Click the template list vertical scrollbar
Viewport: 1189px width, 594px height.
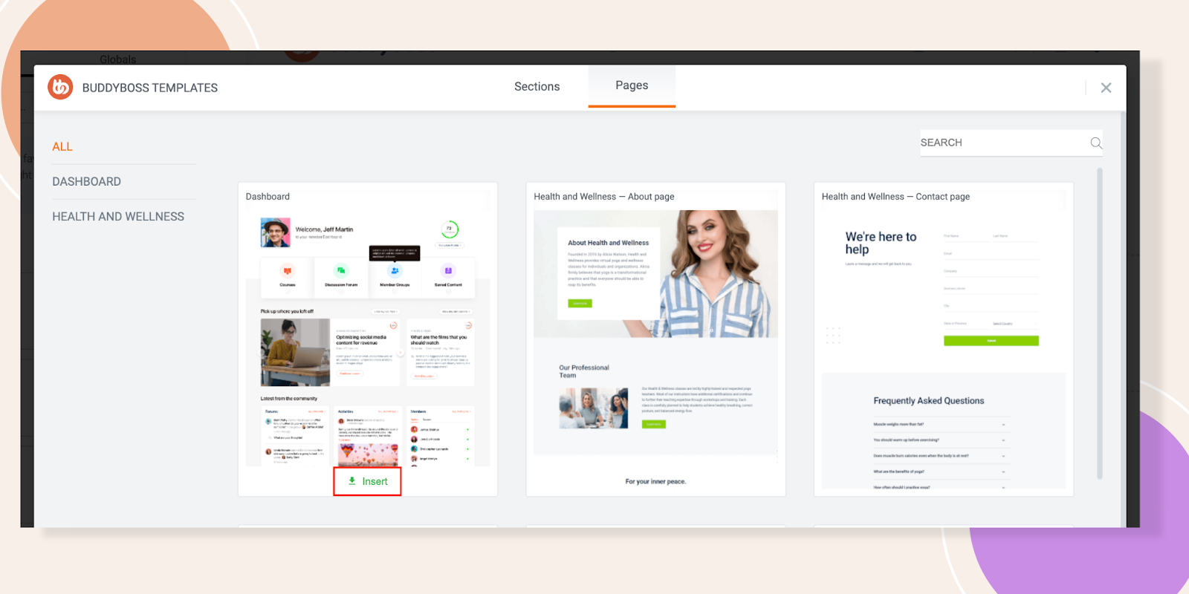[1100, 323]
